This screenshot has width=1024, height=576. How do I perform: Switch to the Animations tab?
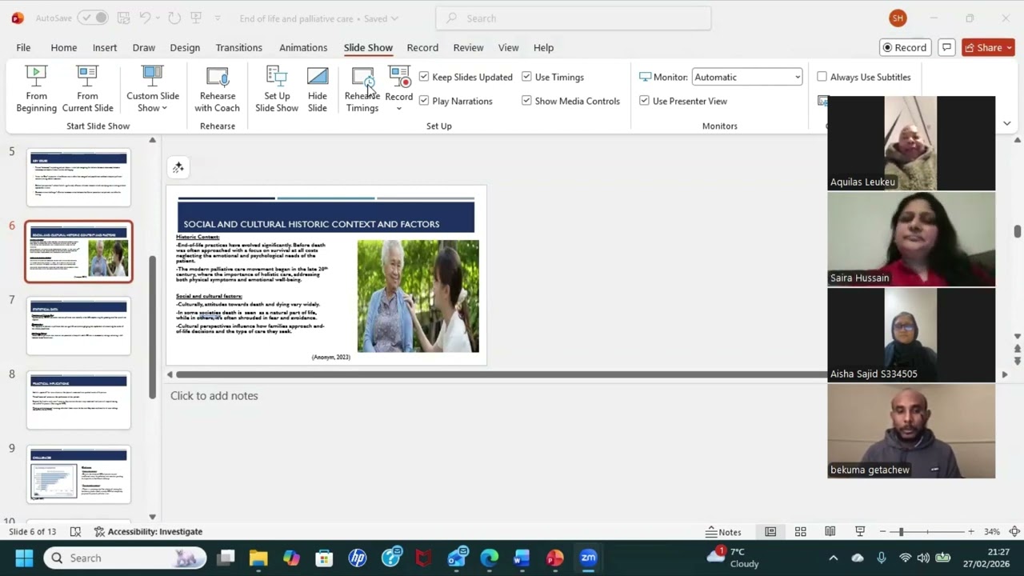[x=303, y=47]
